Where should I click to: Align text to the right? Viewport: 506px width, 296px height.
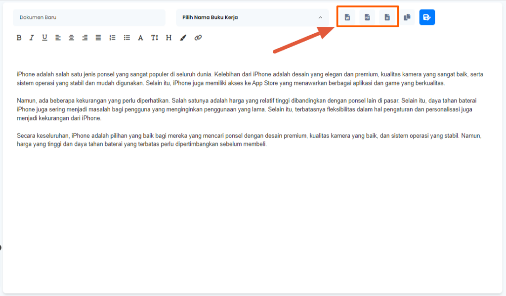(85, 38)
